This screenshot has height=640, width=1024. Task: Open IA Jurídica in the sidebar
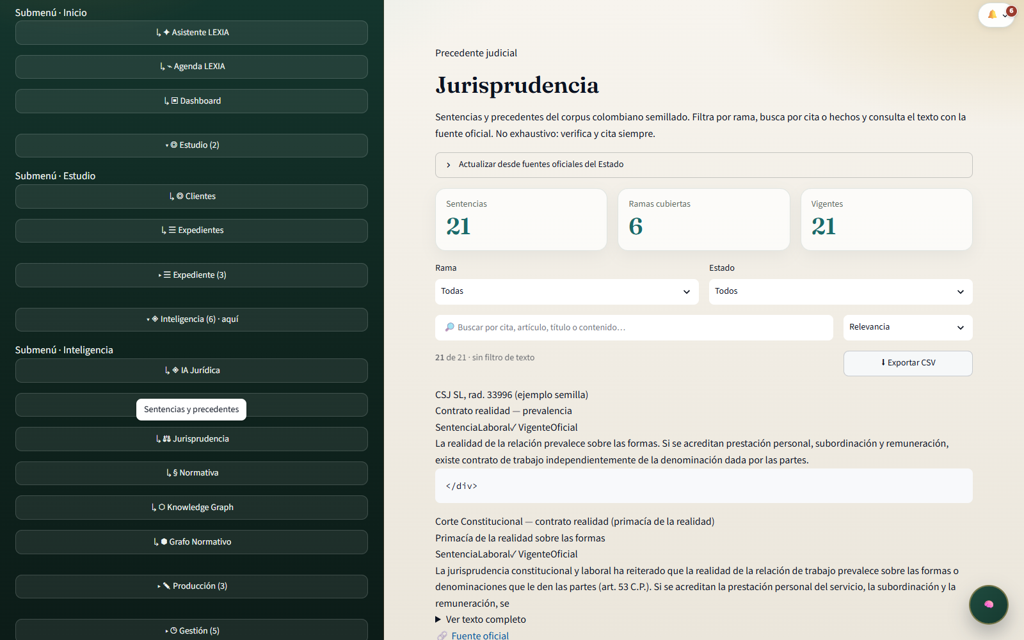point(191,371)
